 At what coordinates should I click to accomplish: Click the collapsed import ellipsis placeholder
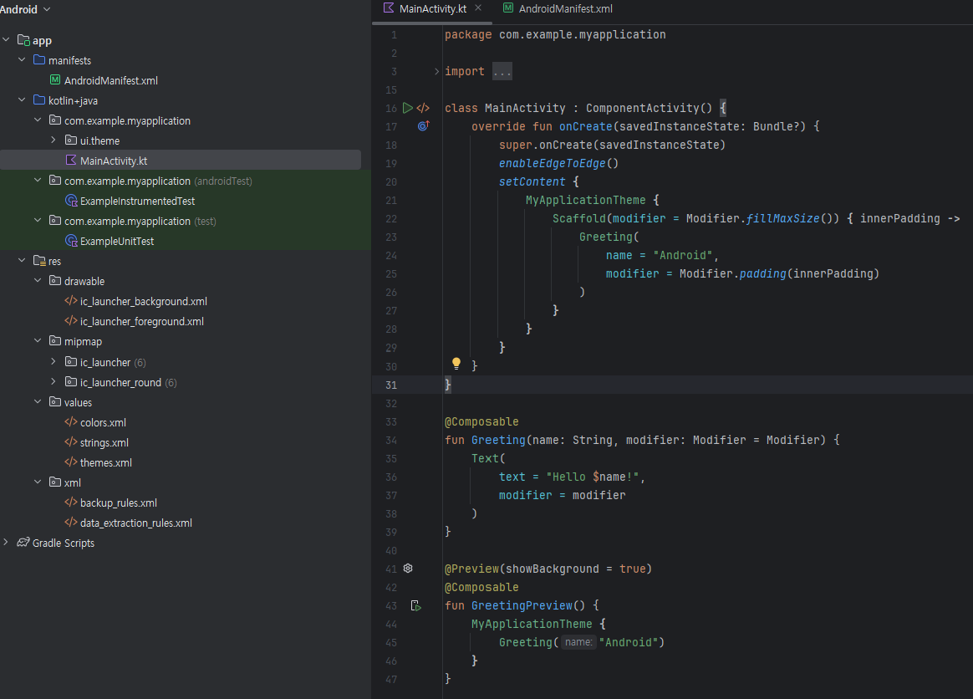pos(502,71)
